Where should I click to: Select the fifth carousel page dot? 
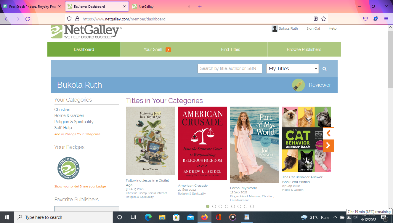tap(233, 206)
